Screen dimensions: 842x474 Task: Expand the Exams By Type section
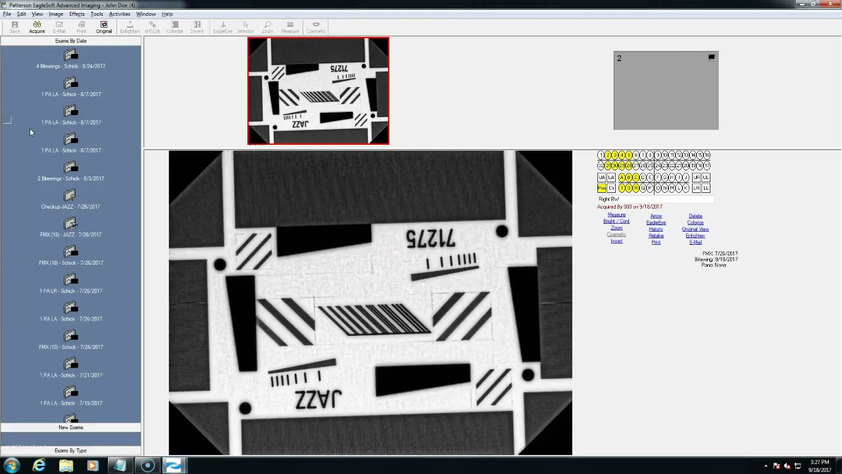coord(70,450)
